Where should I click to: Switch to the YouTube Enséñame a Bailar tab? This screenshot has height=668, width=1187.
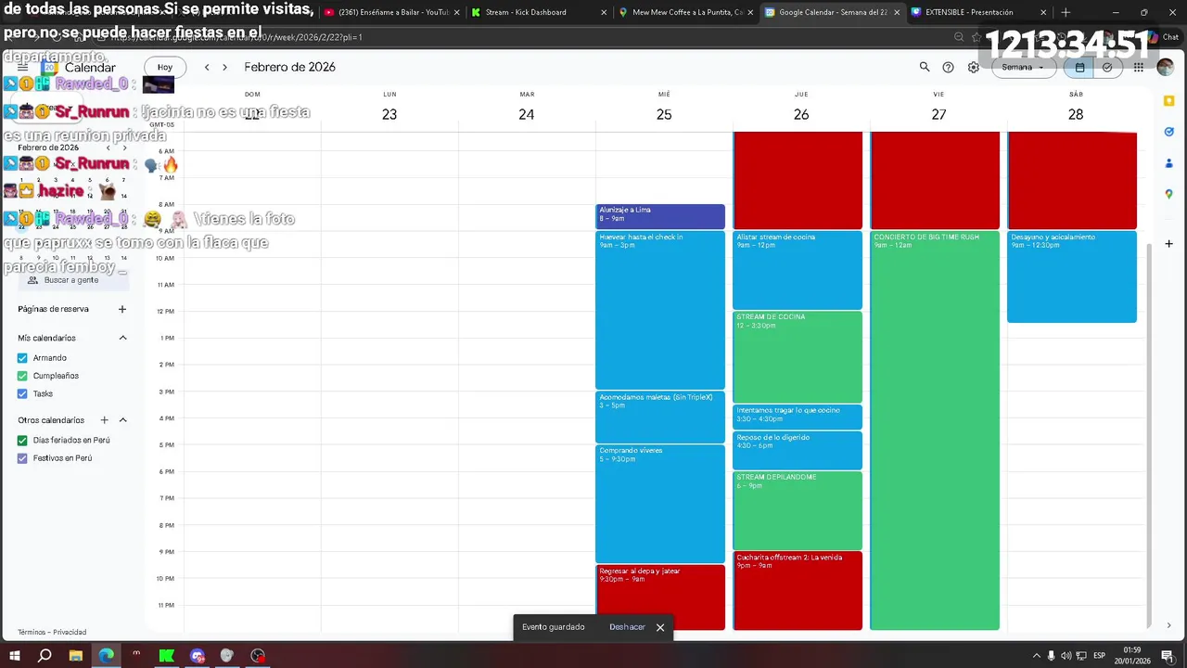point(392,12)
